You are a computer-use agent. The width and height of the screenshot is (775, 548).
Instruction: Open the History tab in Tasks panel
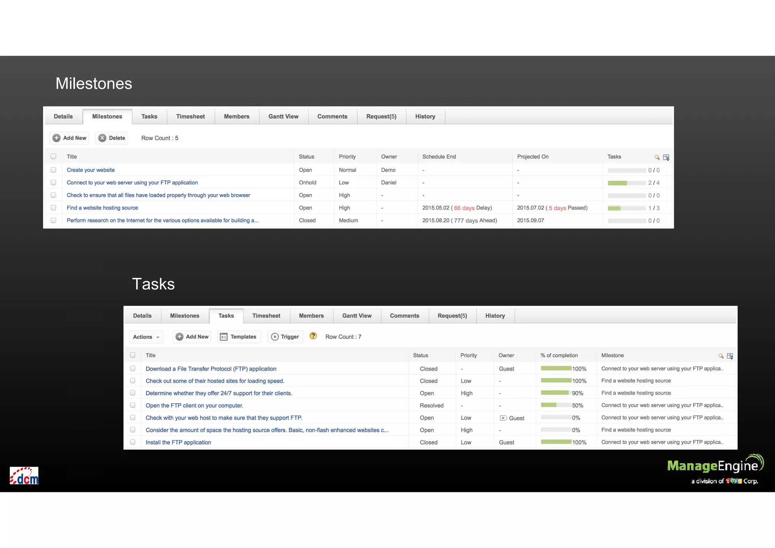tap(495, 315)
